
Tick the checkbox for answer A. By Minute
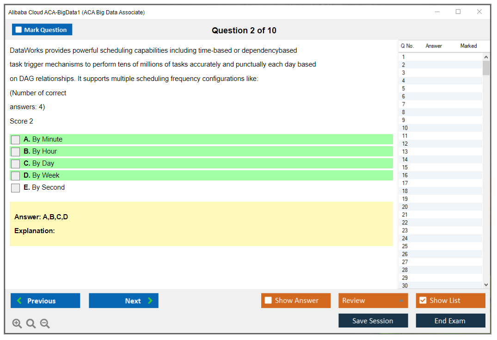(16, 140)
